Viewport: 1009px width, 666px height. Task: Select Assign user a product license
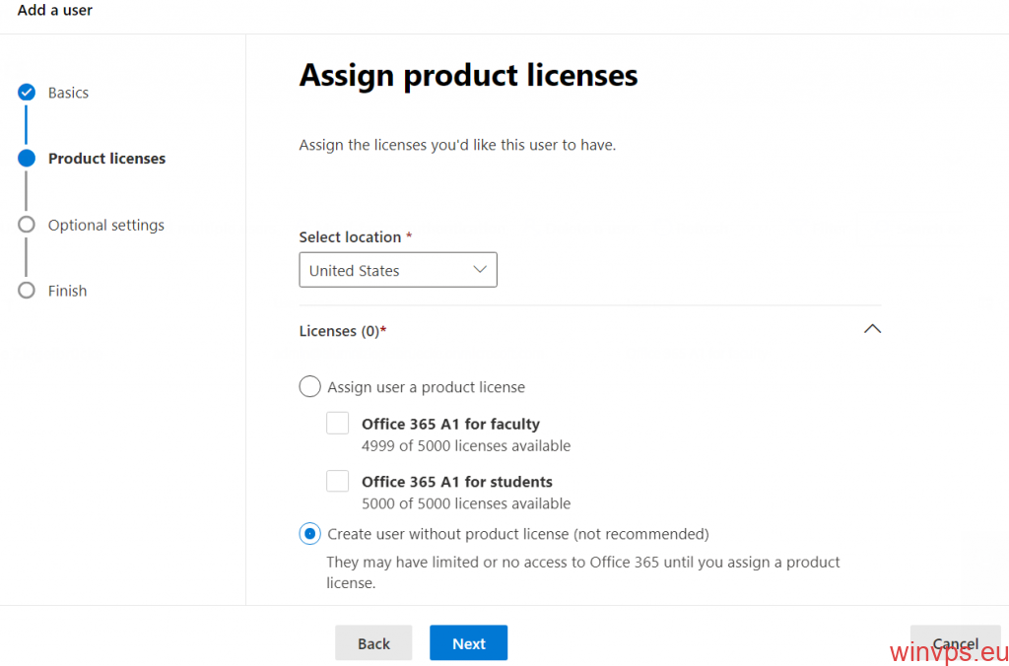(310, 386)
